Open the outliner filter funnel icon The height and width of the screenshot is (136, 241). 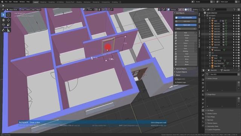(x=235, y=9)
